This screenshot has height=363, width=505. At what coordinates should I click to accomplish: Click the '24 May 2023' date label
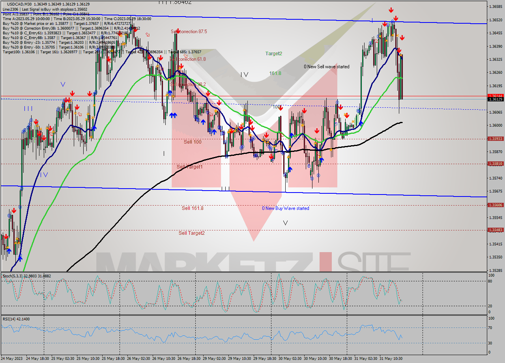pyautogui.click(x=12, y=359)
